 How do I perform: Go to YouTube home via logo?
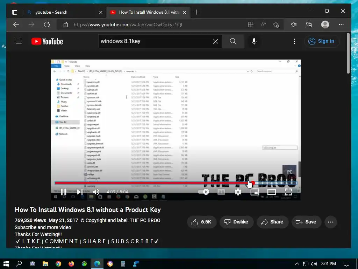[47, 41]
